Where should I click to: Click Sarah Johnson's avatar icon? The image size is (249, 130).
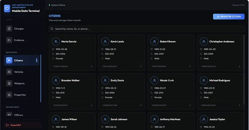click(105, 119)
